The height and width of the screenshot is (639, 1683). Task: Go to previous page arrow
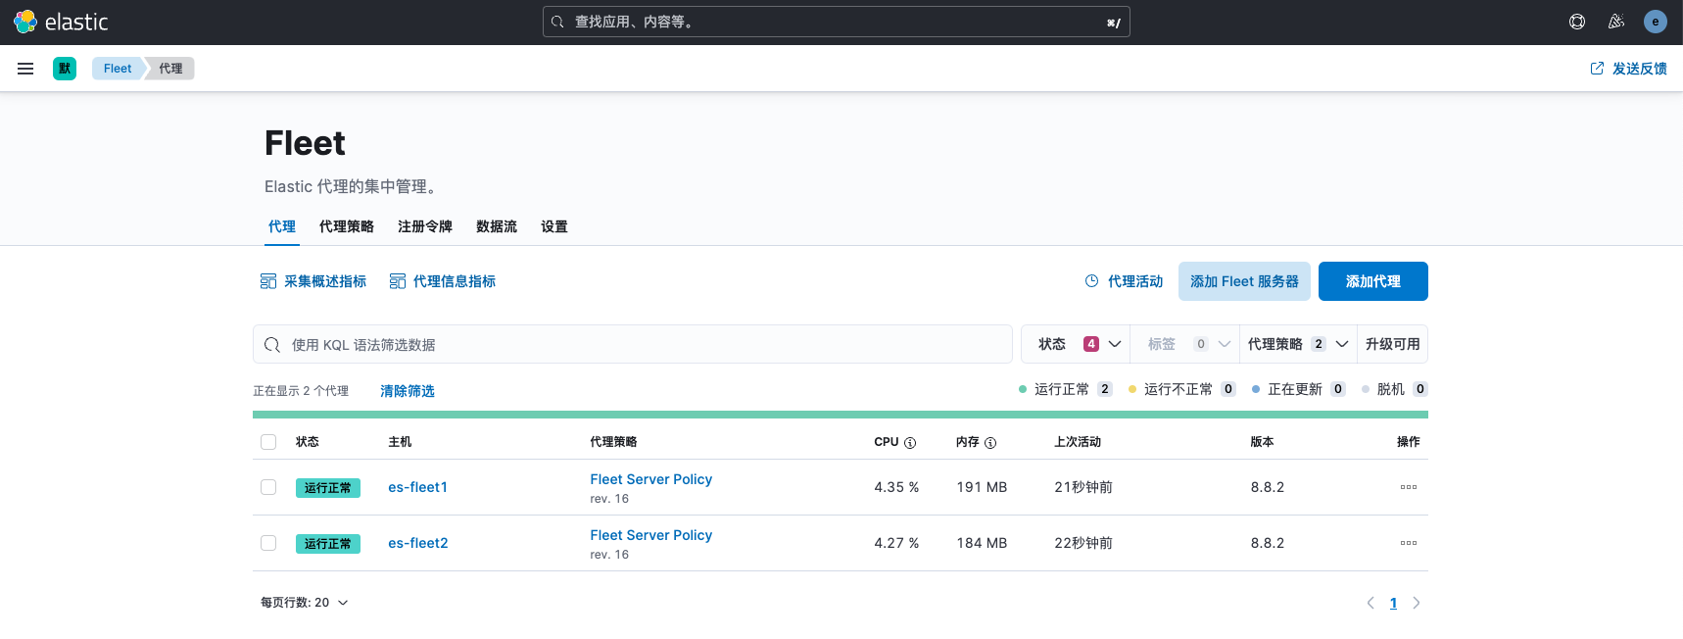click(x=1370, y=603)
